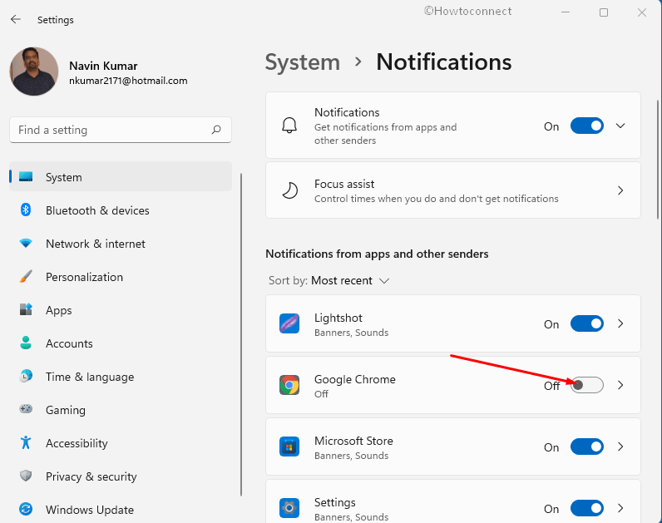The width and height of the screenshot is (662, 523).
Task: Click the Windows Update sync icon
Action: click(26, 509)
